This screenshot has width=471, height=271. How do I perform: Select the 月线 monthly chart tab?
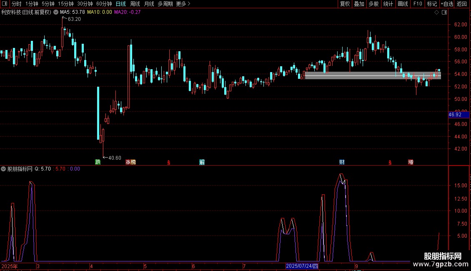coord(149,4)
